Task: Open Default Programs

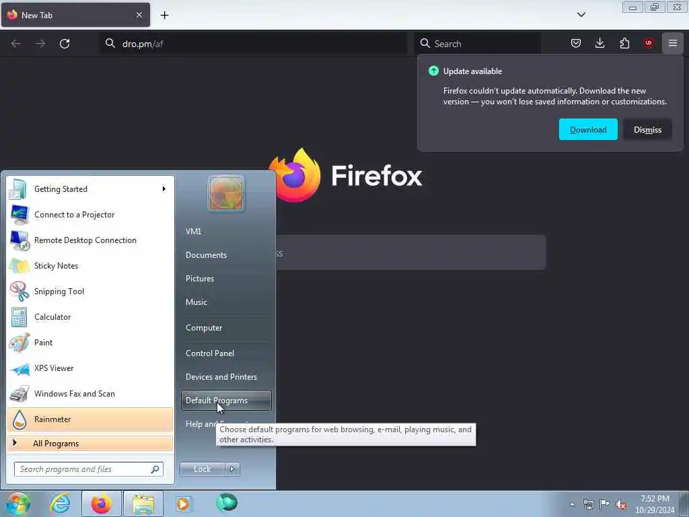Action: tap(226, 400)
